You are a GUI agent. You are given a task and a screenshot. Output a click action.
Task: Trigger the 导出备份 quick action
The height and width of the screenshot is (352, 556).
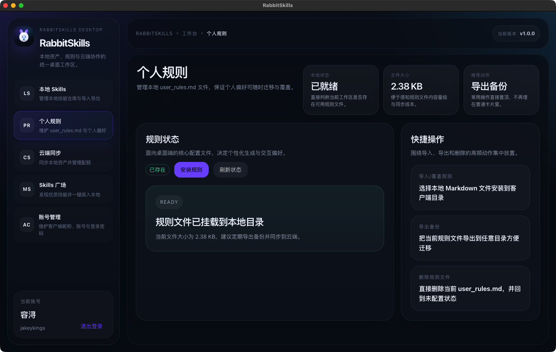tap(470, 238)
